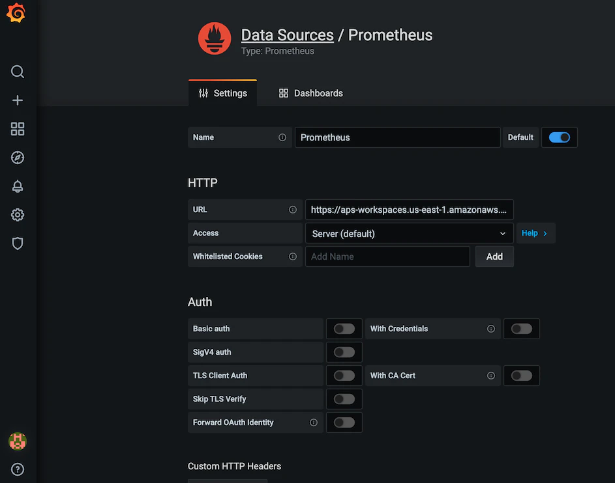Image resolution: width=615 pixels, height=483 pixels.
Task: Expand the Access Help section
Action: coord(535,233)
